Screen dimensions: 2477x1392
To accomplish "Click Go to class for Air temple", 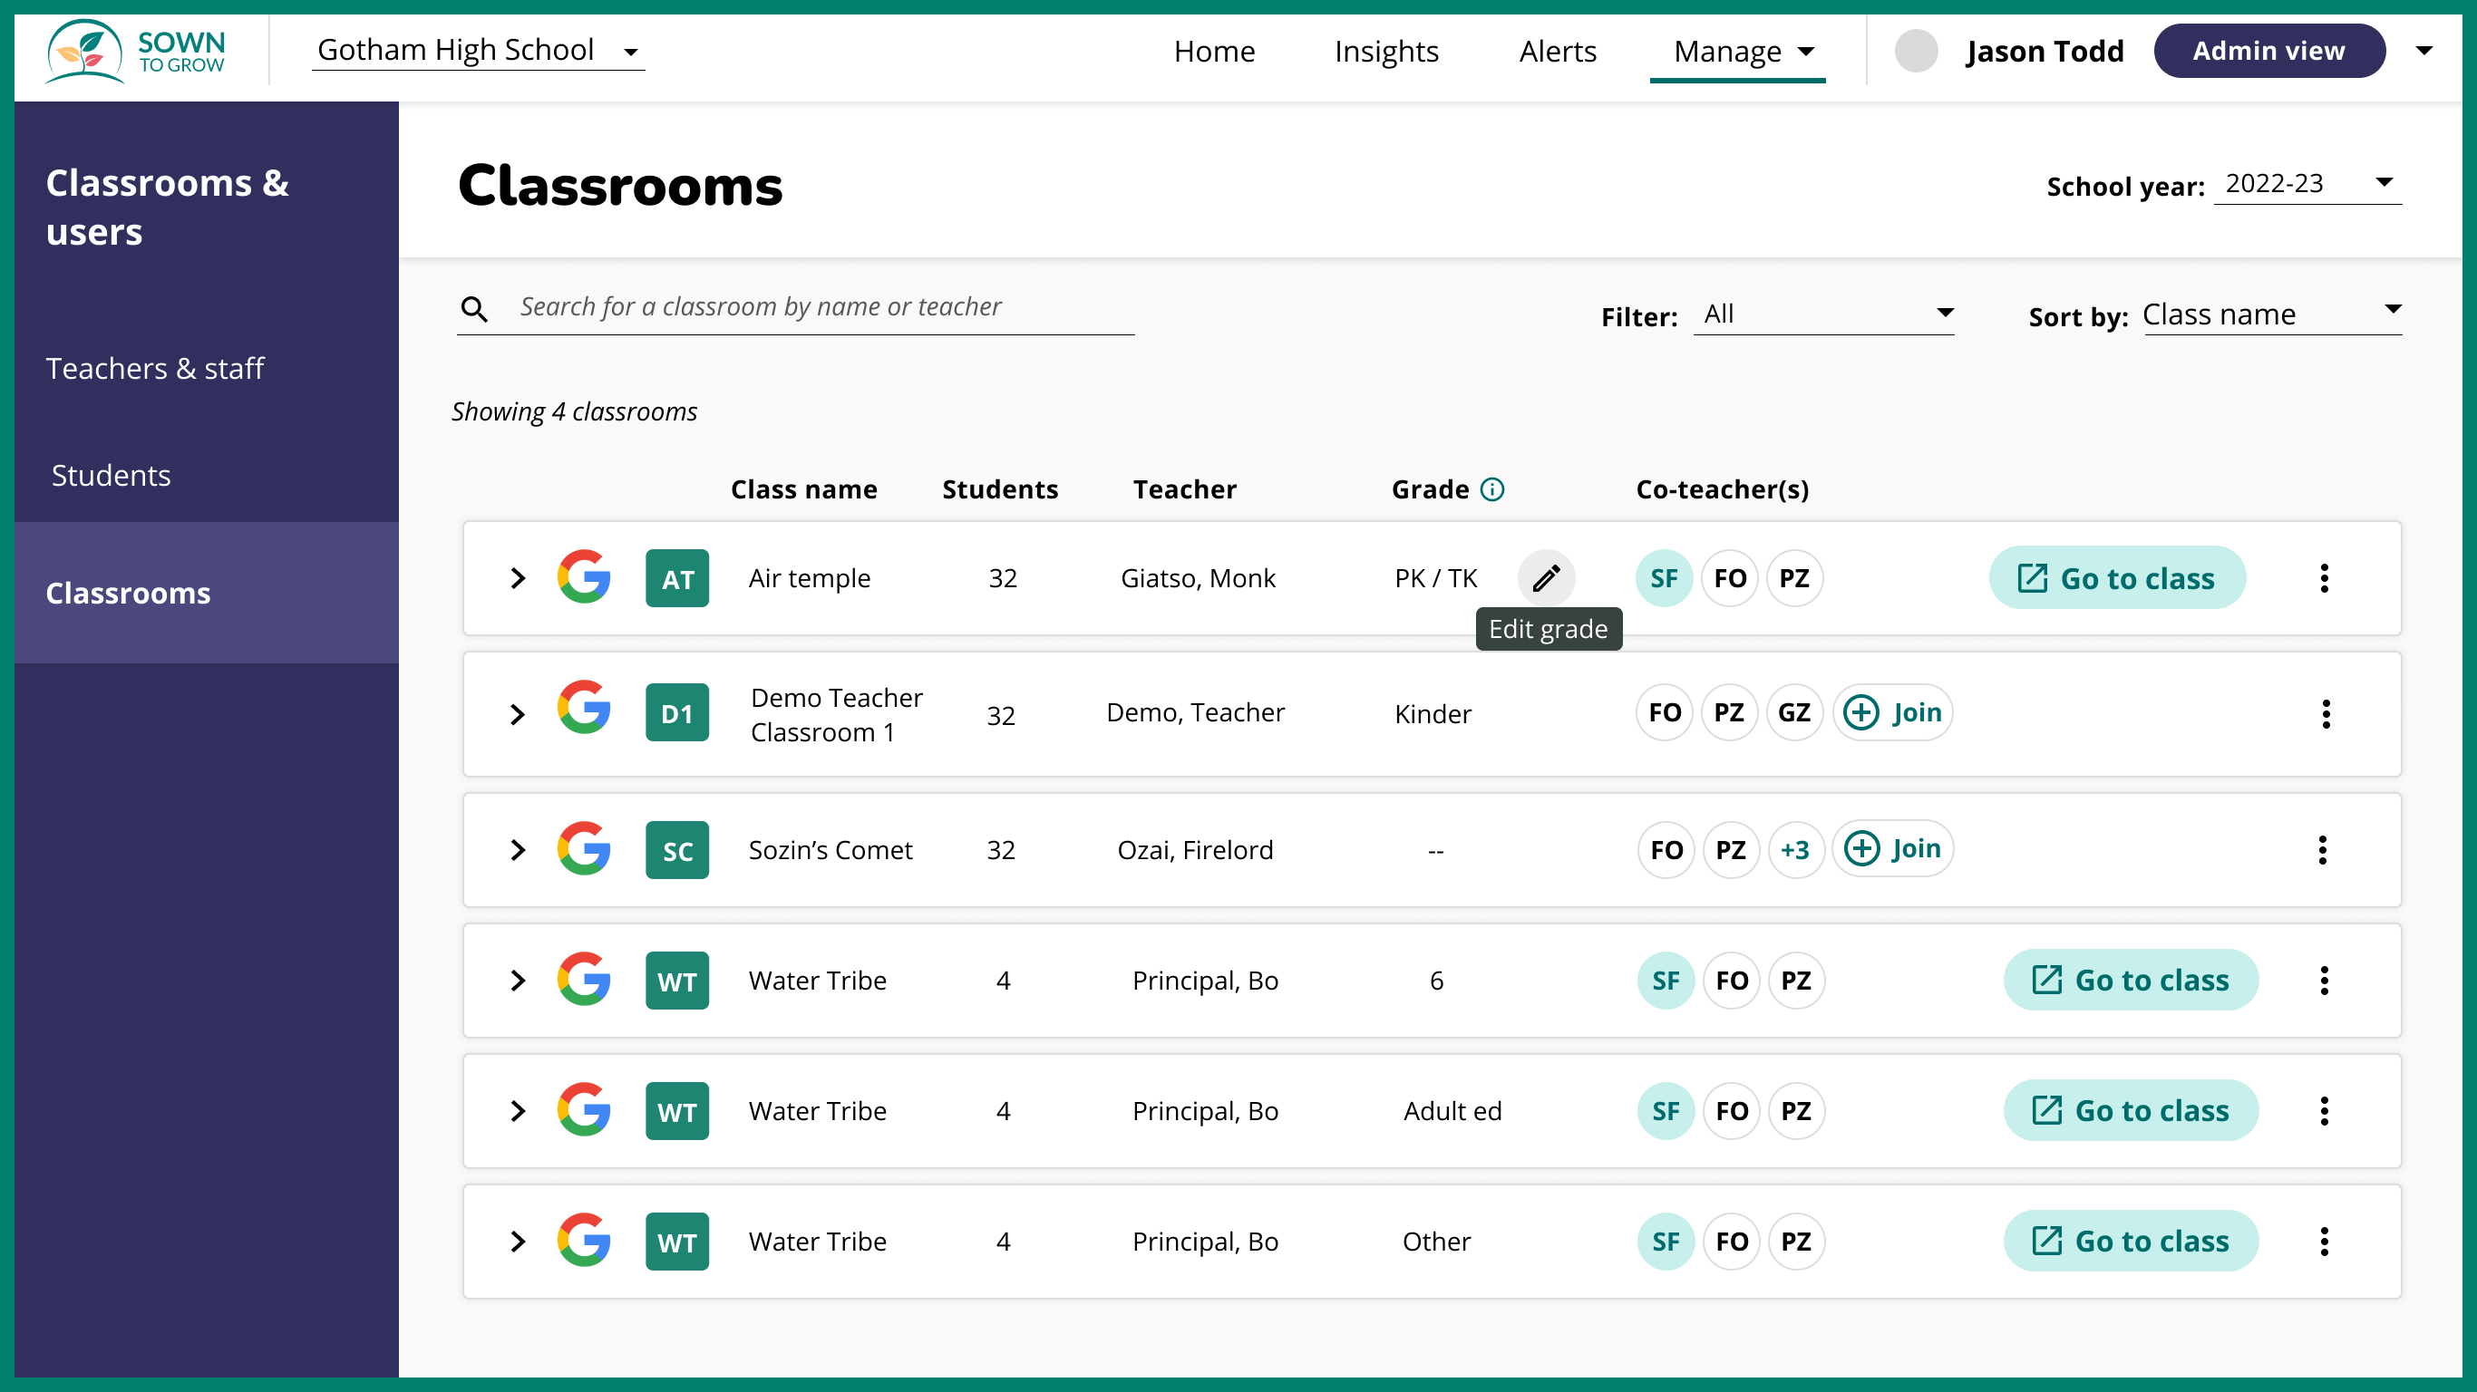I will (x=2116, y=578).
